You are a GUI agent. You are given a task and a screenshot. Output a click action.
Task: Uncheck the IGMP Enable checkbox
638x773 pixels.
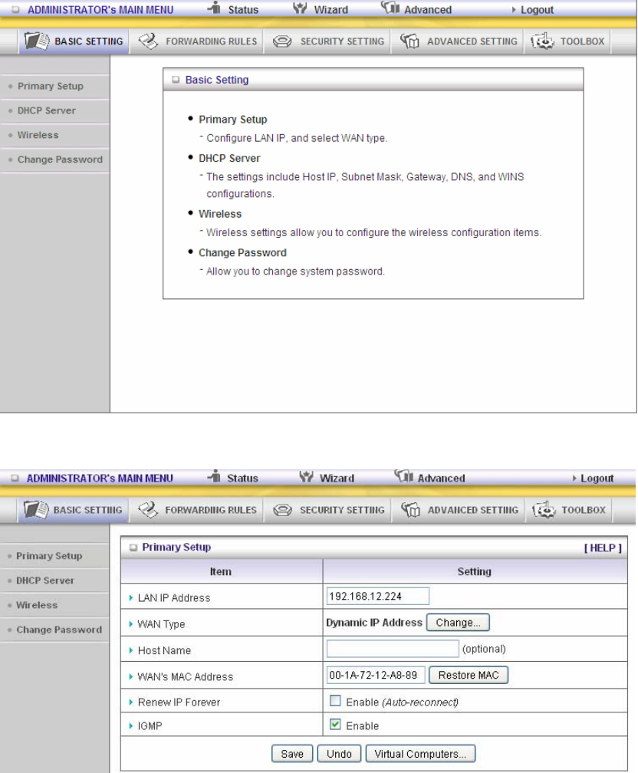point(335,724)
